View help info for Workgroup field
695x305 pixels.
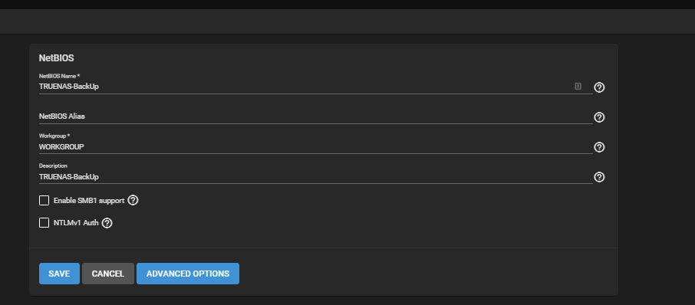599,147
